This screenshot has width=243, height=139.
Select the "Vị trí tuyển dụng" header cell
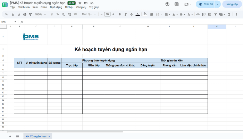pyautogui.click(x=36, y=63)
